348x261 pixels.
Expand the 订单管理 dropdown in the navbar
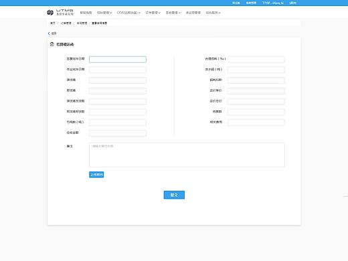coord(153,13)
